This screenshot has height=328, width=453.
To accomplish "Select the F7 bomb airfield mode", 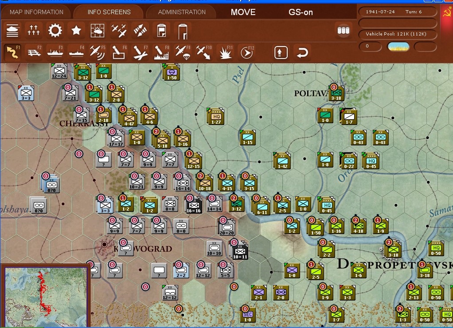I will 140,52.
